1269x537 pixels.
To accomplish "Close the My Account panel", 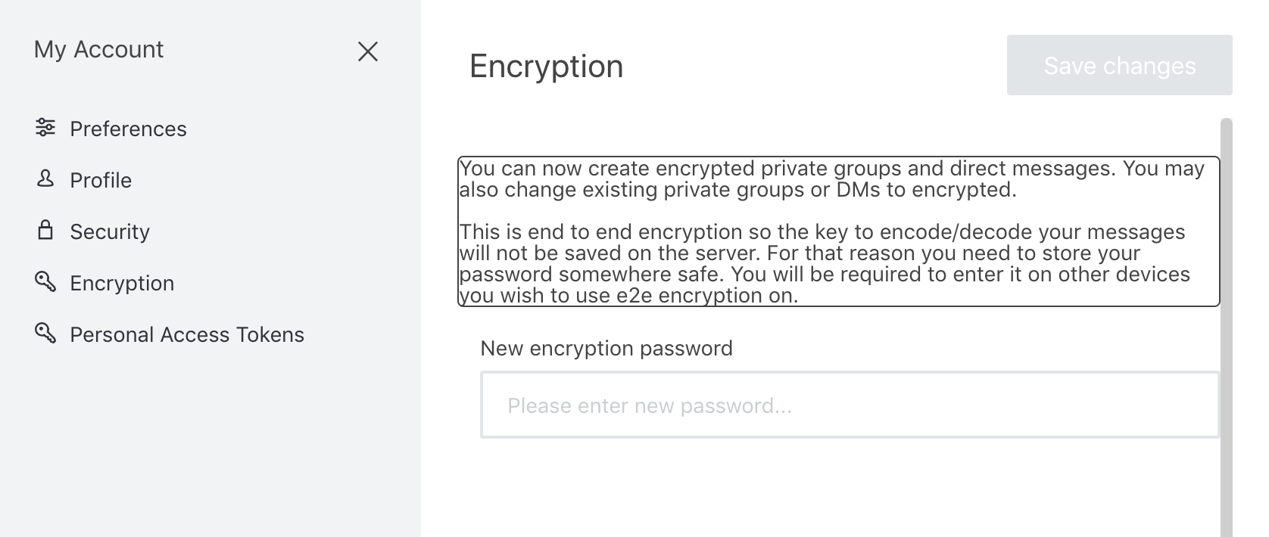I will click(368, 51).
